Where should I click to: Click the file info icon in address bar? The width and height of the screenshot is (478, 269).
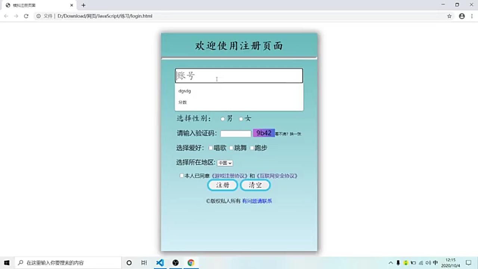click(x=38, y=16)
